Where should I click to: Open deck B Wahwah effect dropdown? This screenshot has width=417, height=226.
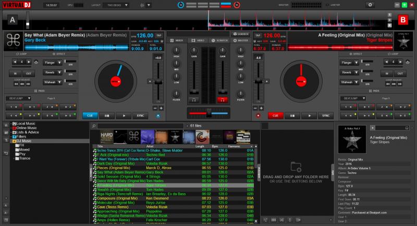click(x=349, y=82)
